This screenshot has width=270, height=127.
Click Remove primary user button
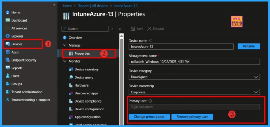coord(192,117)
